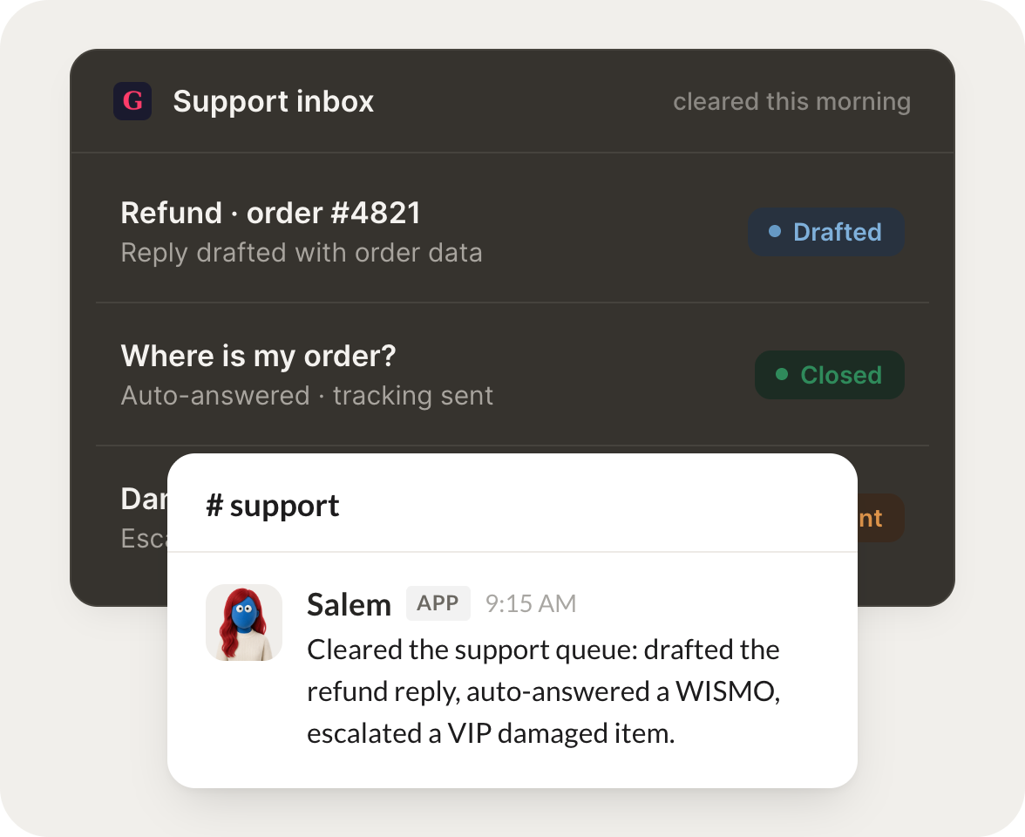Screen dimensions: 1025x837
Task: Click the green dot in the Closed badge
Action: pyautogui.click(x=782, y=375)
